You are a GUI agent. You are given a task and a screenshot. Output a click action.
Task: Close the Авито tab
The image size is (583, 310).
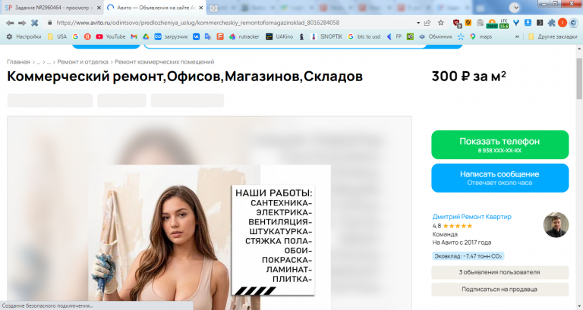click(200, 8)
